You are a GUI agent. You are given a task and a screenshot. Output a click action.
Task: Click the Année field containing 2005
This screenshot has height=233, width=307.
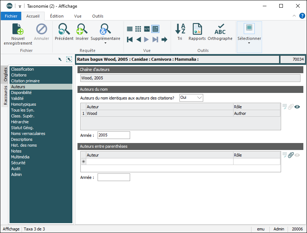pos(114,135)
